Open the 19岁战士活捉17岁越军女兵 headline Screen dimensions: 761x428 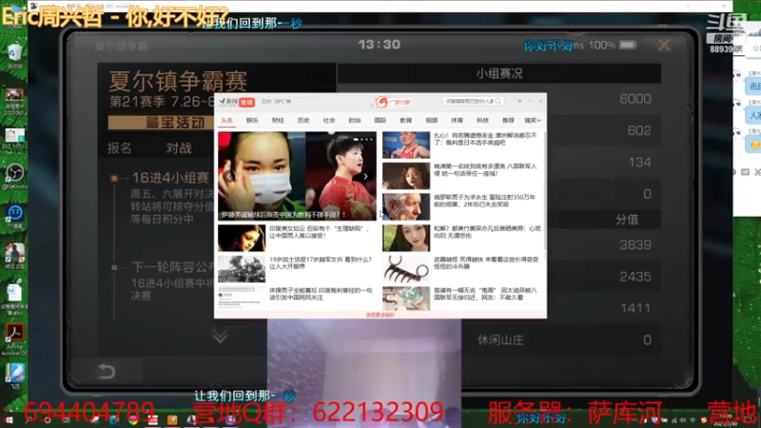[x=321, y=263]
